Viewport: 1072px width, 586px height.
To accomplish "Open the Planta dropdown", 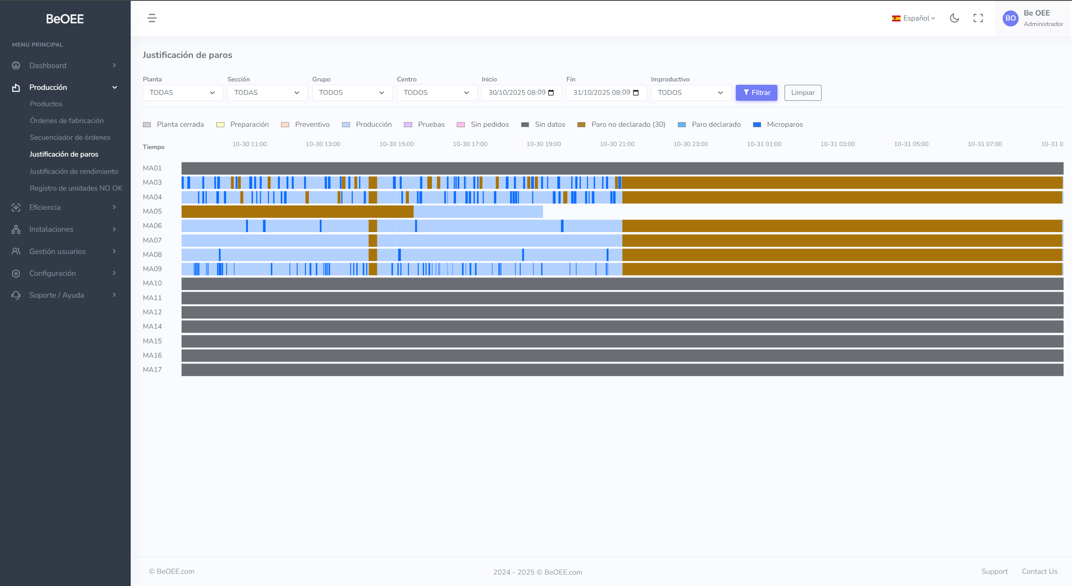I will click(x=183, y=92).
